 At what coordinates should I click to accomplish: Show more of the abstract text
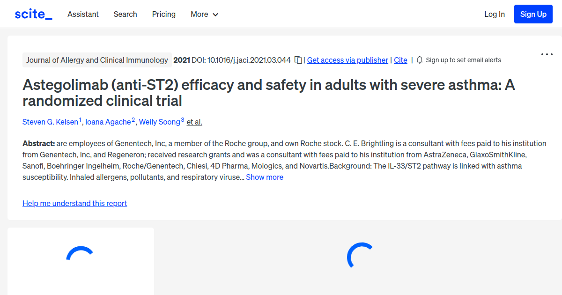pos(265,177)
